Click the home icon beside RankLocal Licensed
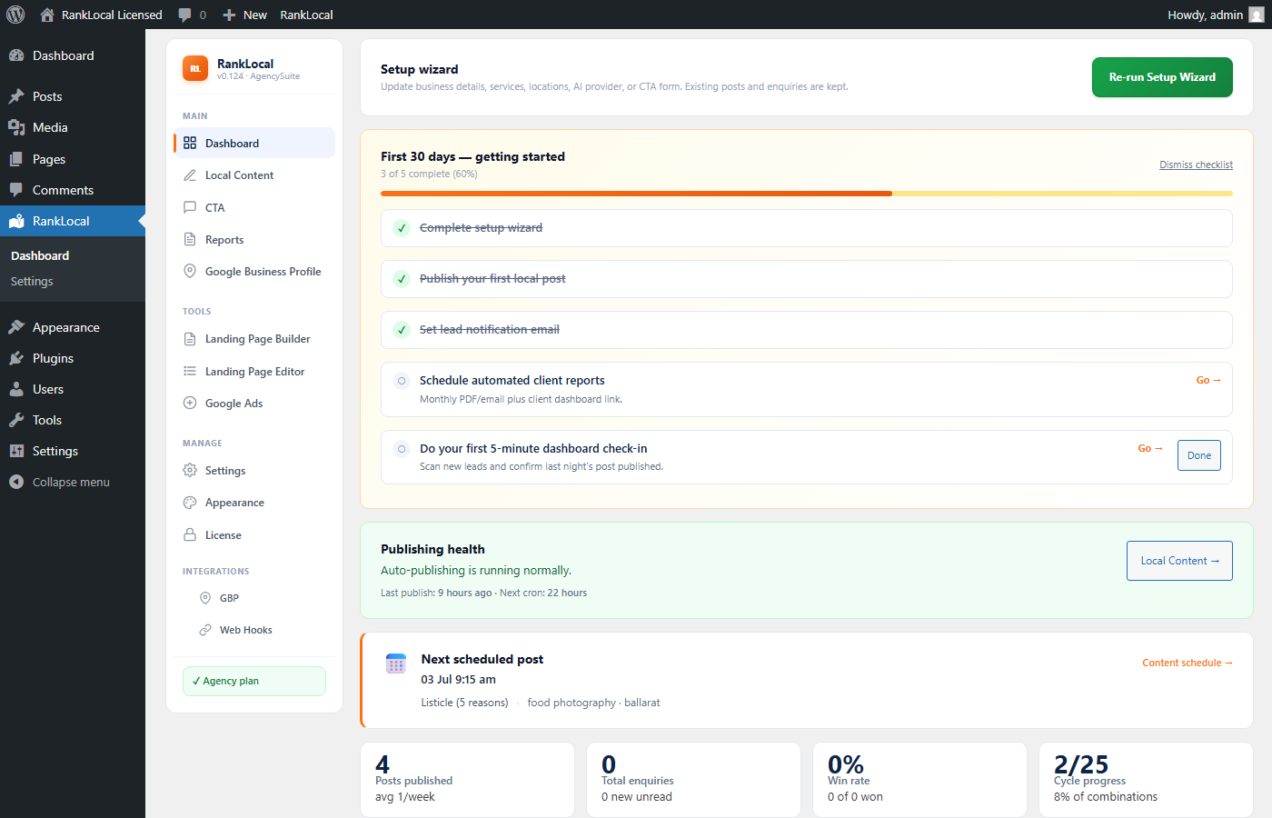Image resolution: width=1272 pixels, height=818 pixels. [47, 15]
